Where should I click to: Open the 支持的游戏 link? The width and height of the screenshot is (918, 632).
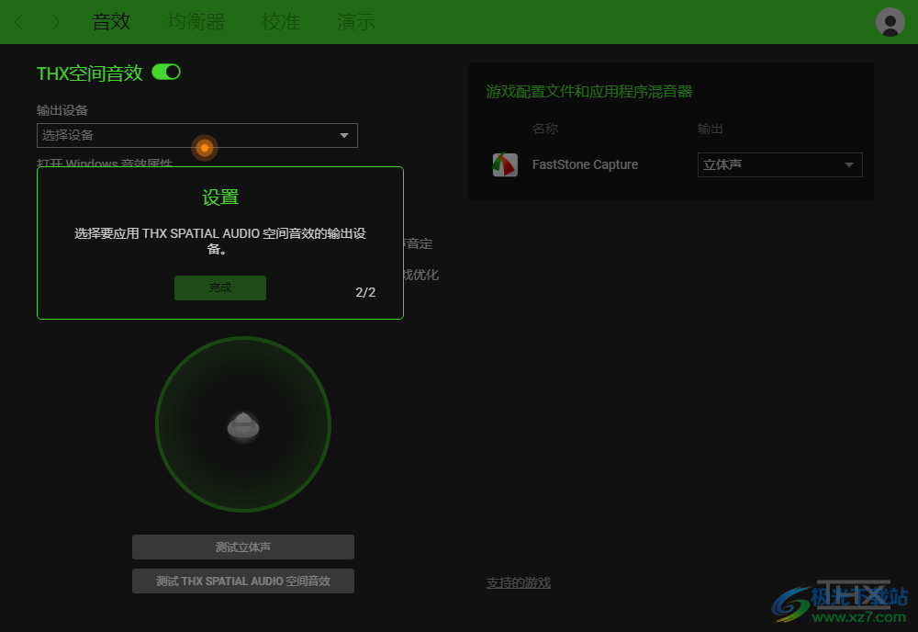(518, 581)
